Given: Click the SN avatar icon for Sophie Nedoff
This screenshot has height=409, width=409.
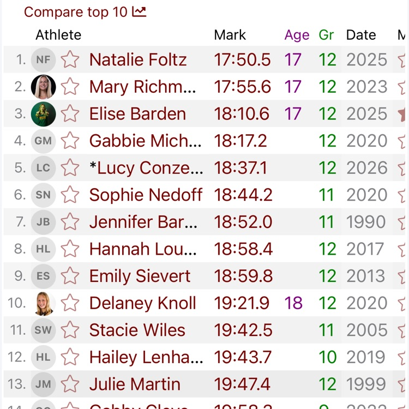Looking at the screenshot, I should 43,195.
